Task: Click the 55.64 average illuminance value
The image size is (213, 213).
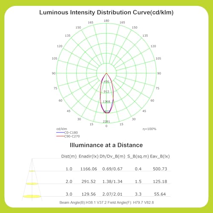Action: (x=160, y=194)
